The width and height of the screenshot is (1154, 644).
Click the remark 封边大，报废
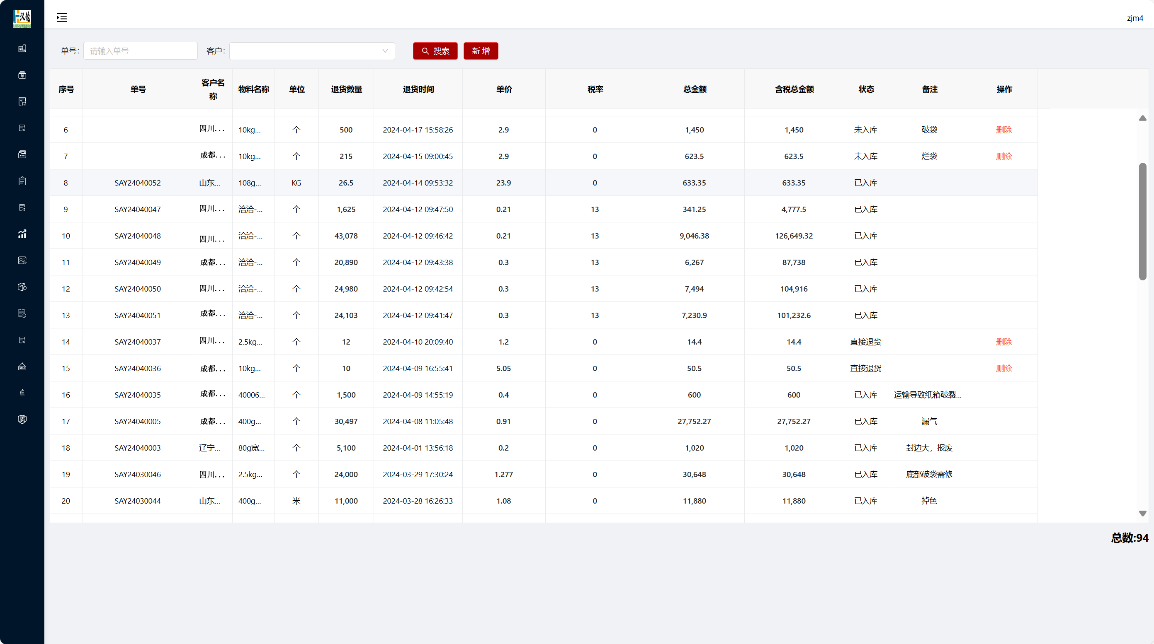929,448
